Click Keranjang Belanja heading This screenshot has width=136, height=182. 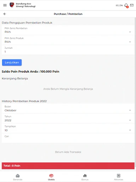15,78
